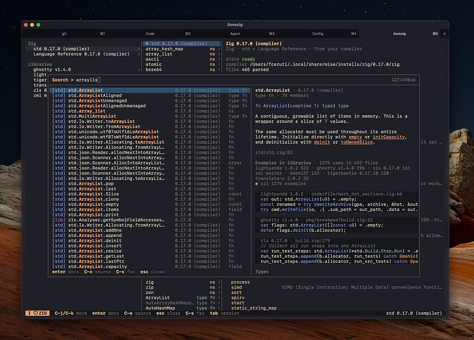Select zon namespace row below popup

click(182, 292)
